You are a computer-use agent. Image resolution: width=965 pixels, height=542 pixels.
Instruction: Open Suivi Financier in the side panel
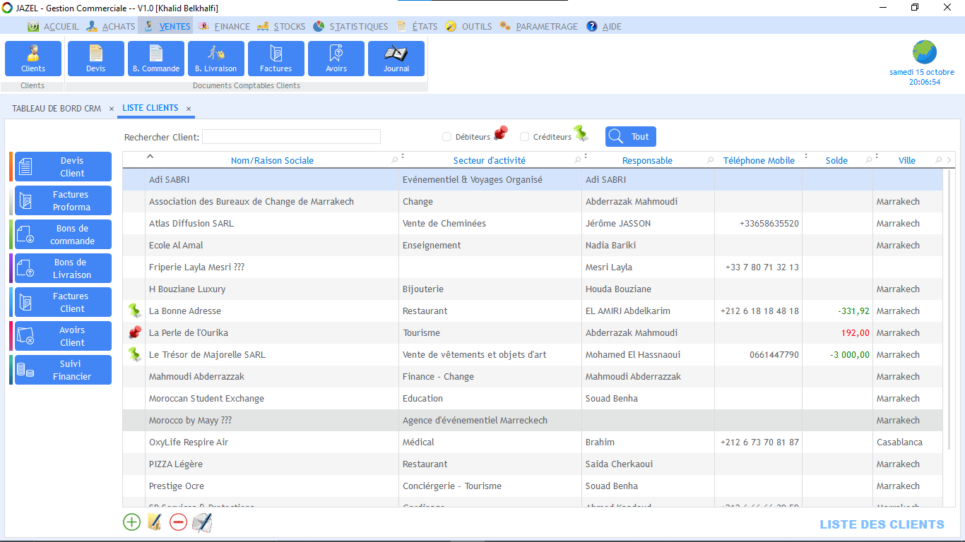(x=63, y=370)
